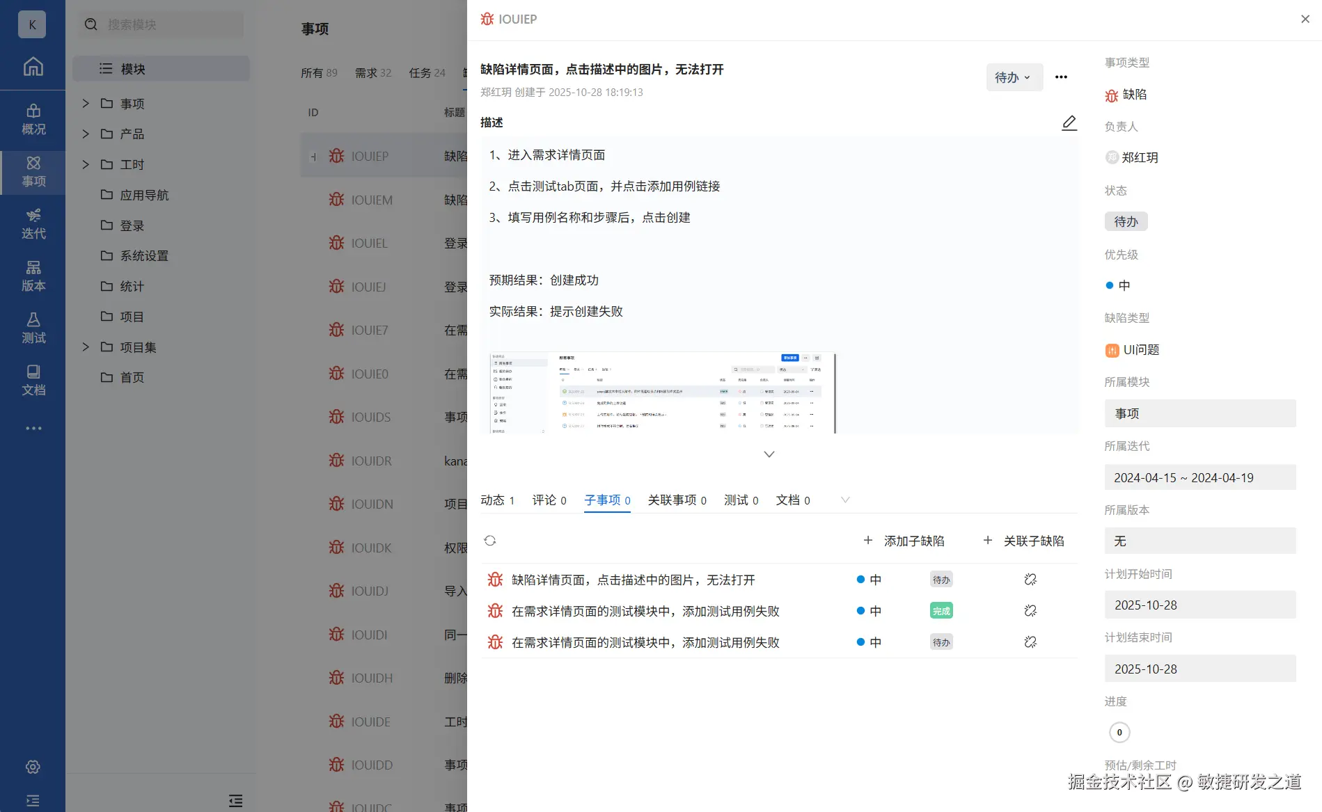Change priority 中 in side properties
Image resolution: width=1322 pixels, height=812 pixels.
click(1118, 285)
